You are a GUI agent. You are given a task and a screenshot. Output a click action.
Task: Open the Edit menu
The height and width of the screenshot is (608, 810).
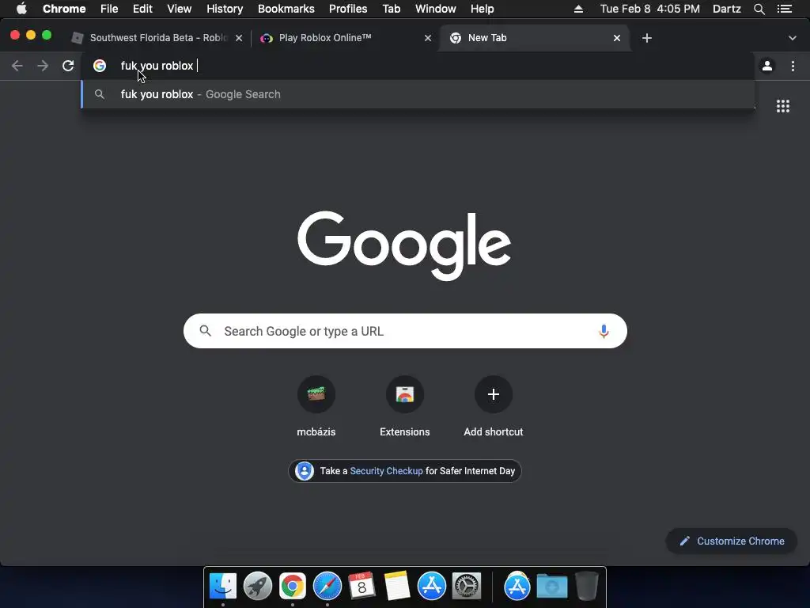(x=142, y=9)
